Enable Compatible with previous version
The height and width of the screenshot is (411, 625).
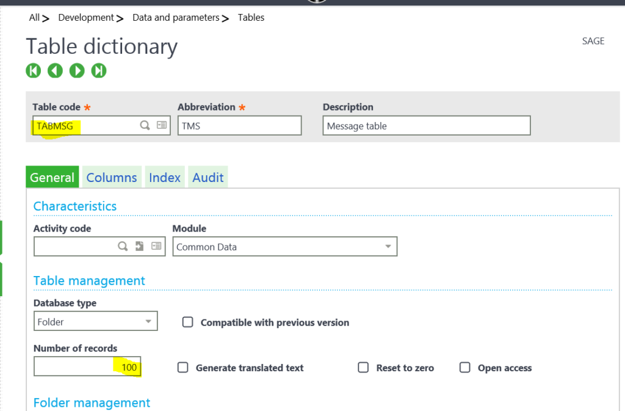[187, 322]
